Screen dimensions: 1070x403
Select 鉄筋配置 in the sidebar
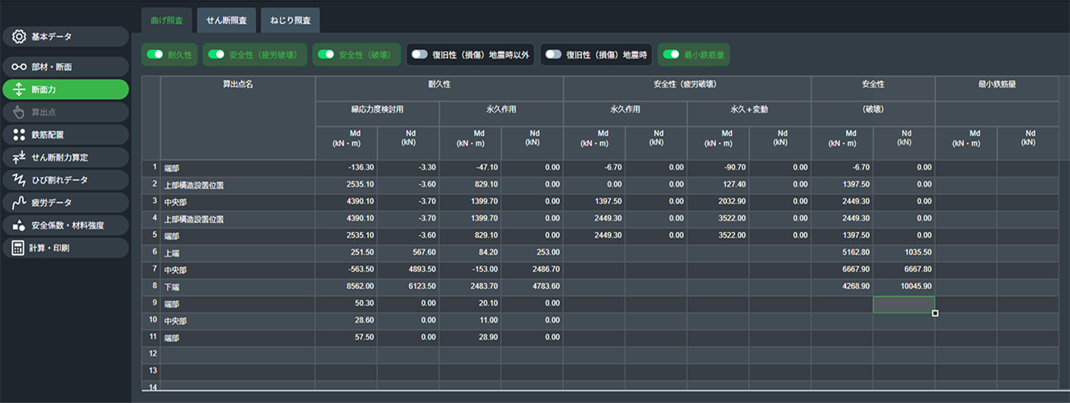tap(65, 134)
